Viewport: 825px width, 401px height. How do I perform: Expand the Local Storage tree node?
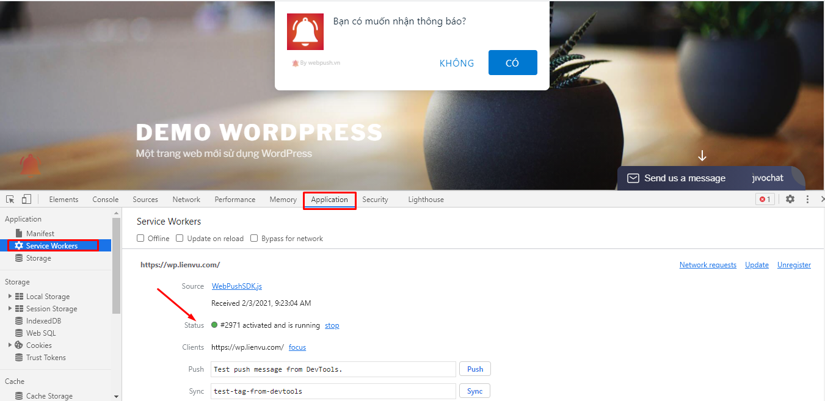click(10, 297)
